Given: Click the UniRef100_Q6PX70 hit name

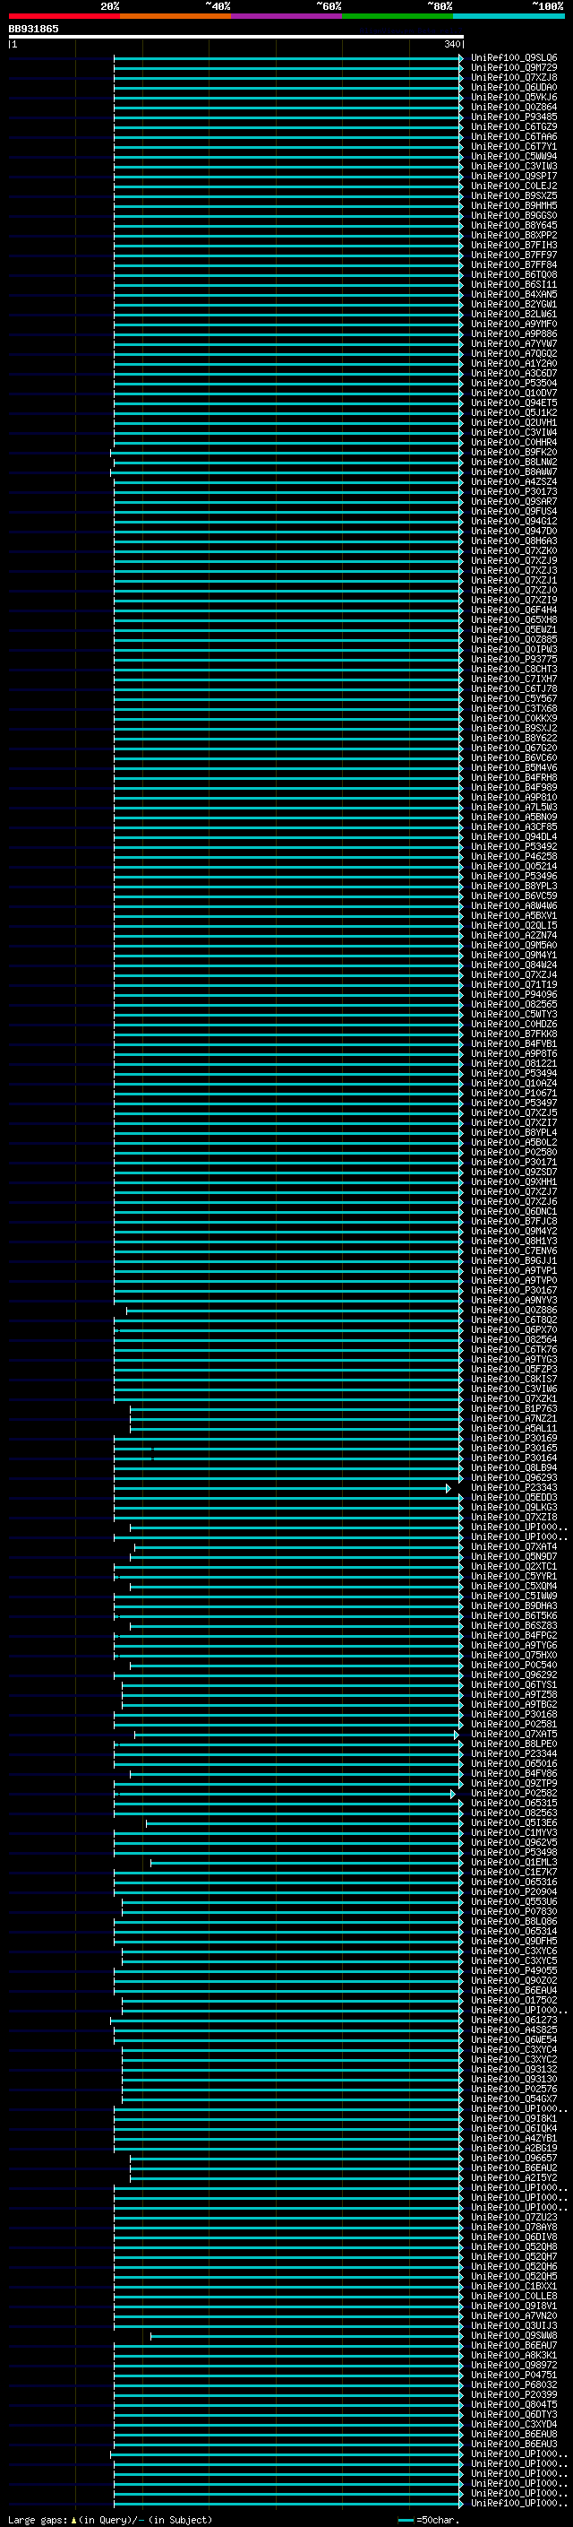Looking at the screenshot, I should (514, 1330).
